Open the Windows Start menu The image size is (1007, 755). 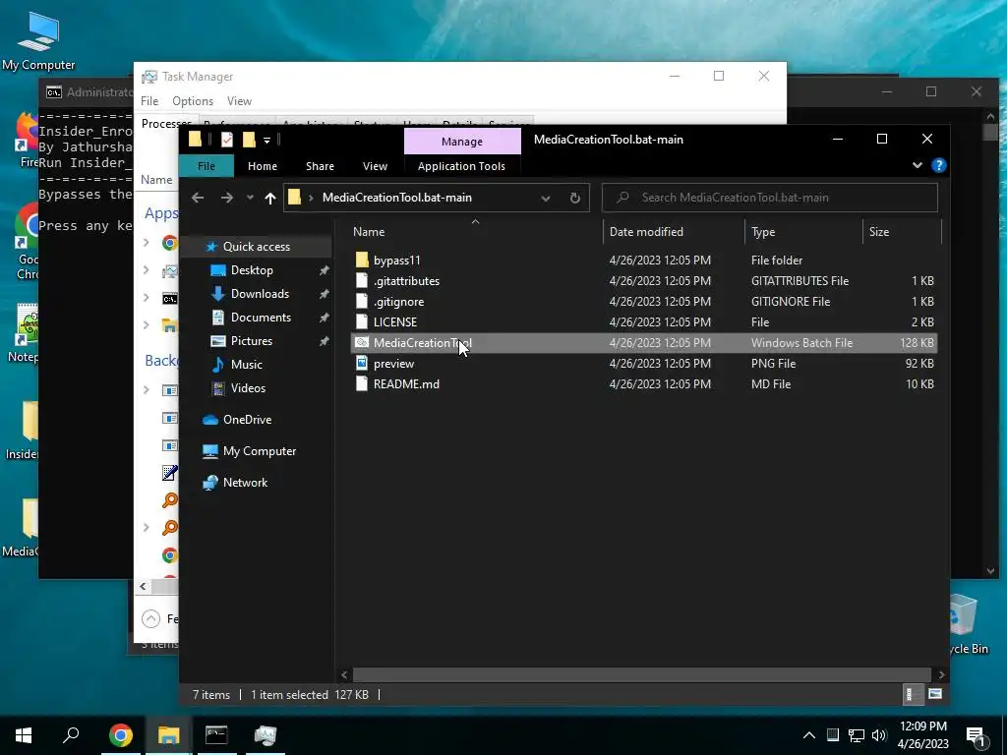click(24, 734)
